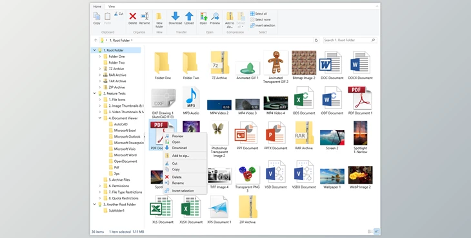The image size is (471, 238).
Task: Expand the RAR Archive tree node
Action: [100, 75]
